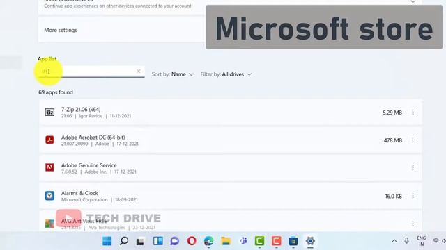Open the red Camtasia recorder taskbar icon

pos(276,241)
